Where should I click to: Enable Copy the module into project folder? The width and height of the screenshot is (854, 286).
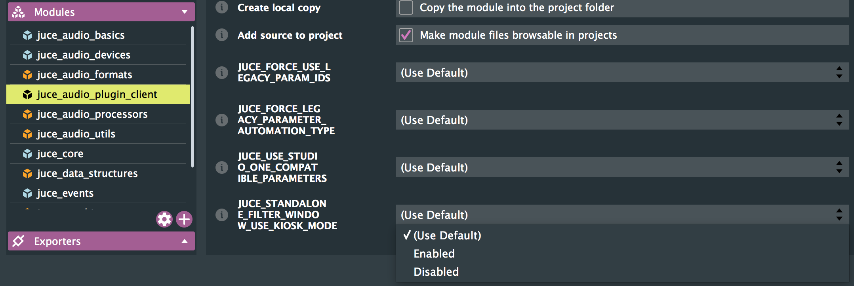406,8
